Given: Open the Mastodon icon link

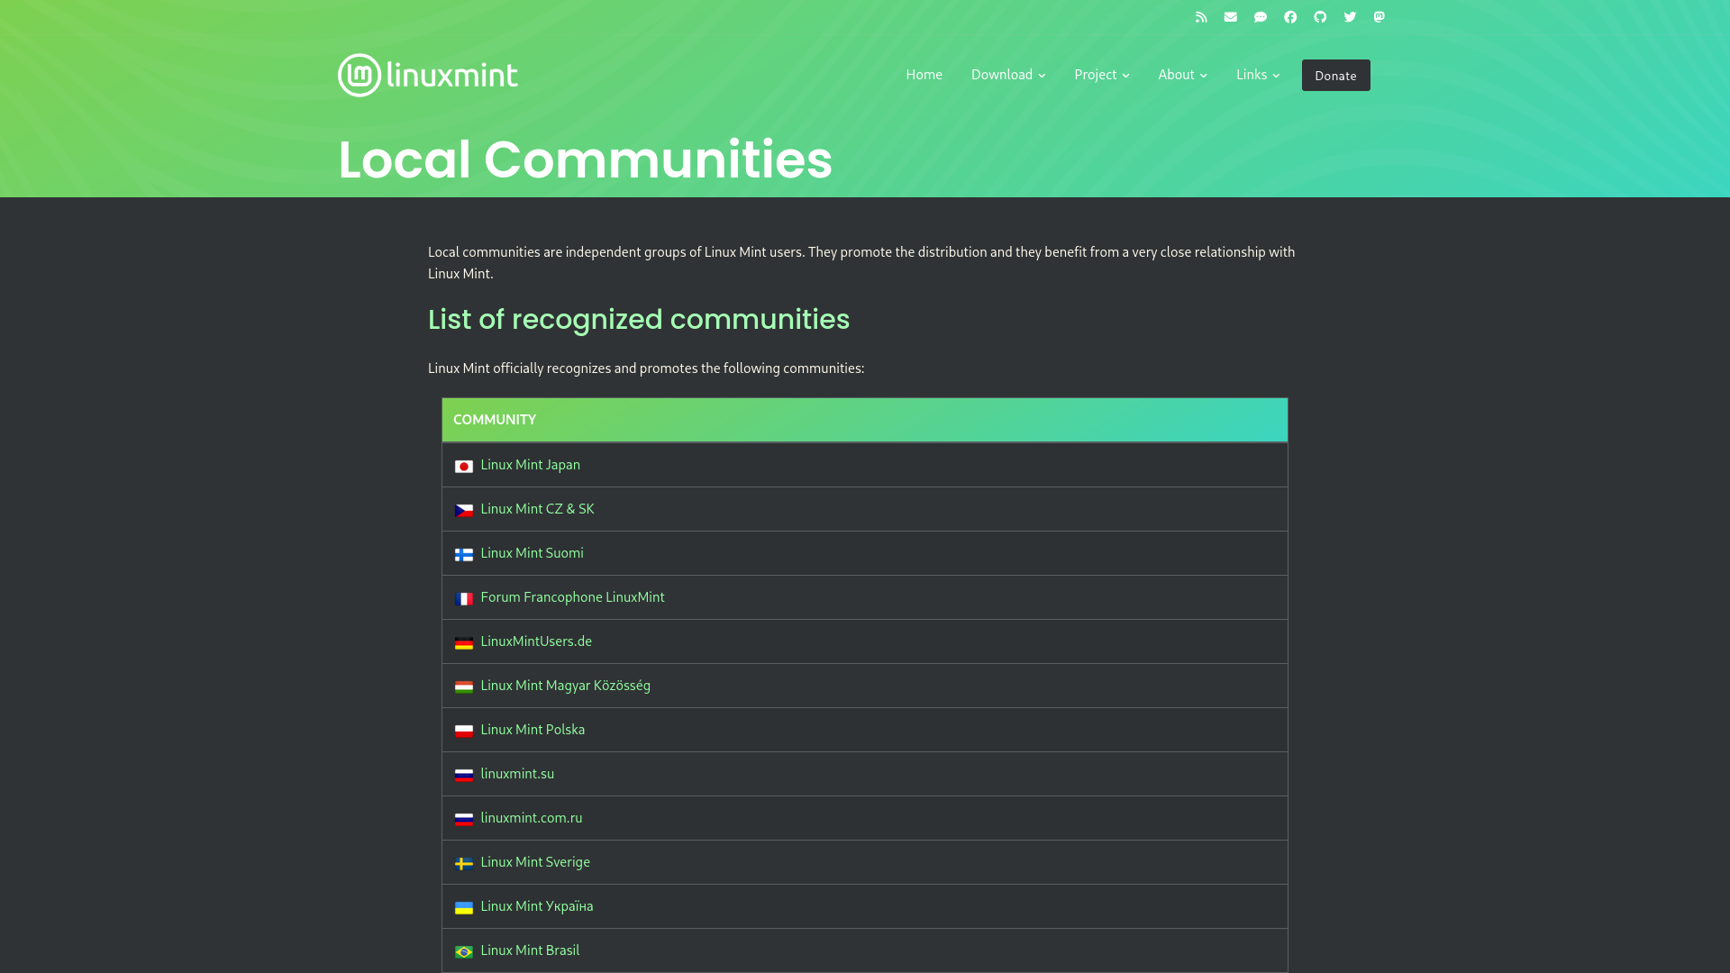Looking at the screenshot, I should pyautogui.click(x=1379, y=17).
